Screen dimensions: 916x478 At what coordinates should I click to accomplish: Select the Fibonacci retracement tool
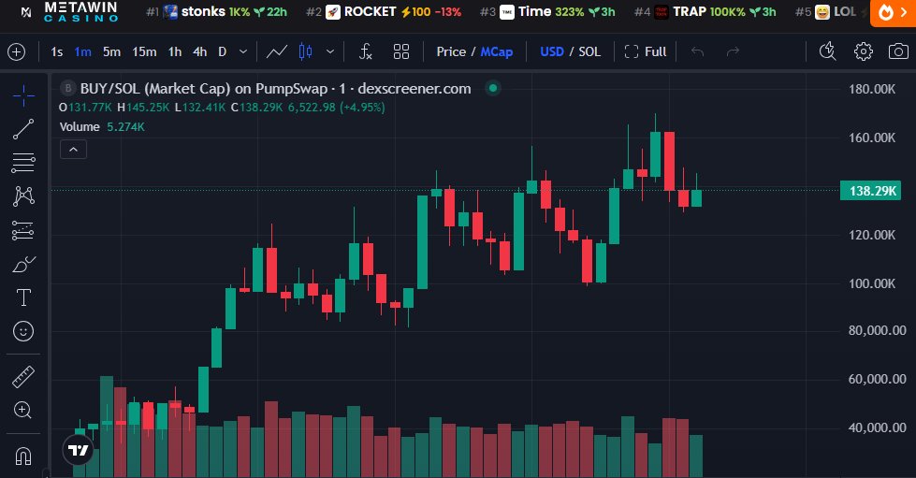(x=23, y=163)
